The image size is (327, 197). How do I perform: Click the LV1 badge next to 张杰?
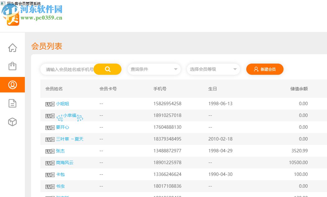49,151
